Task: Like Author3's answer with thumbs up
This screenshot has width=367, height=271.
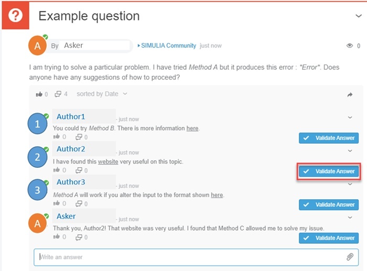Action: 56,203
